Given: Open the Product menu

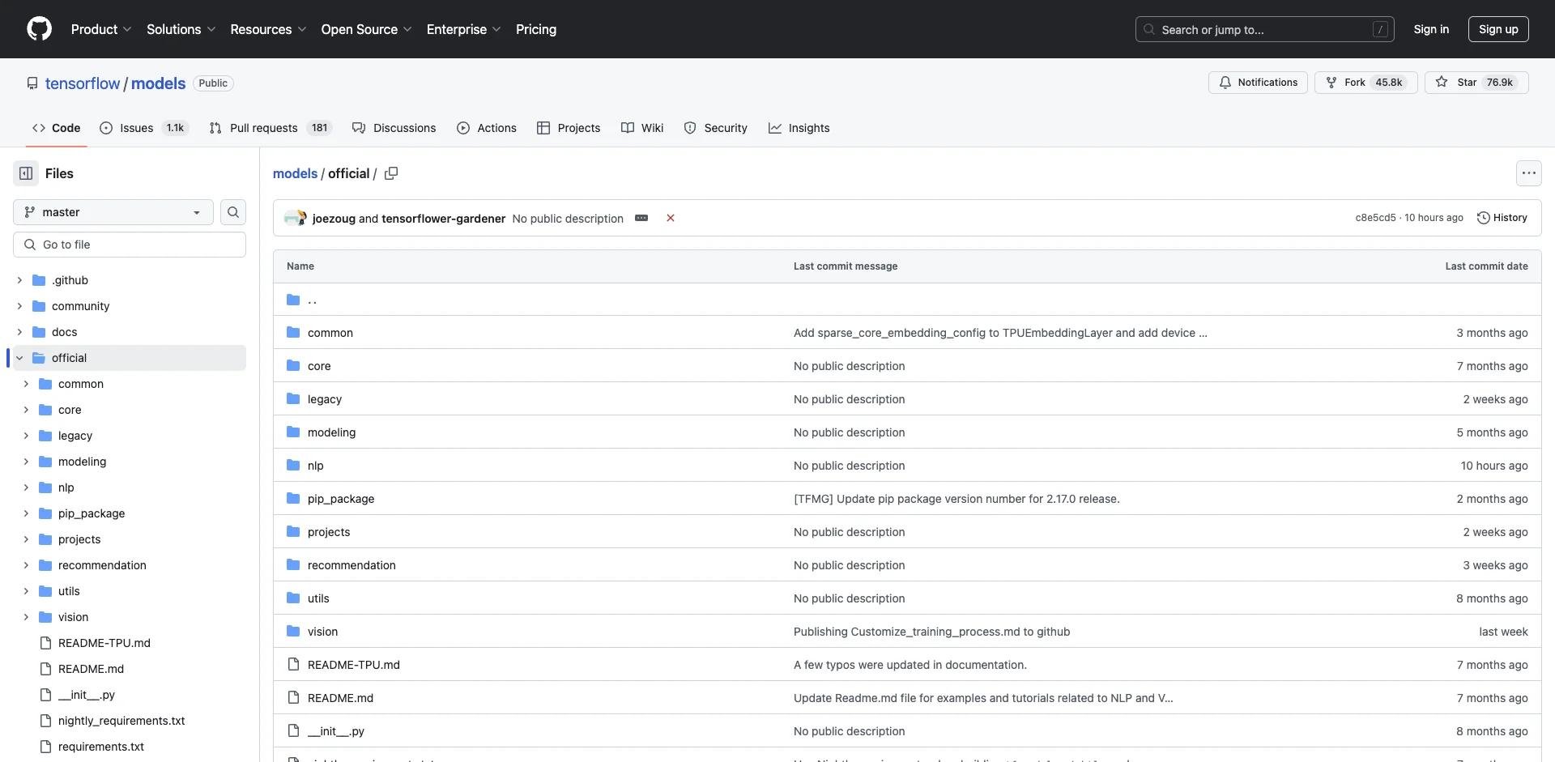Looking at the screenshot, I should click(101, 29).
